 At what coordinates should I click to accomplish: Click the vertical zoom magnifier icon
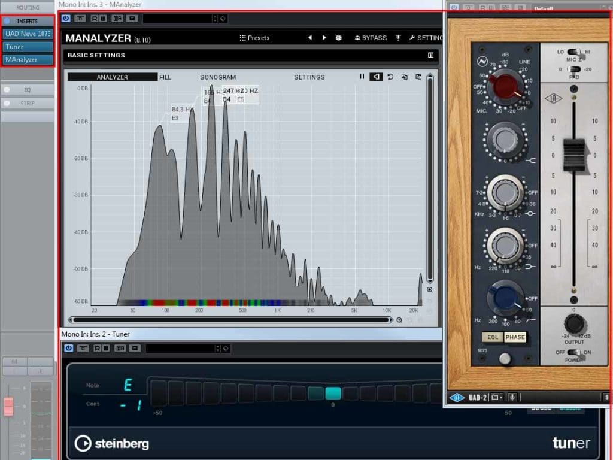[x=430, y=290]
